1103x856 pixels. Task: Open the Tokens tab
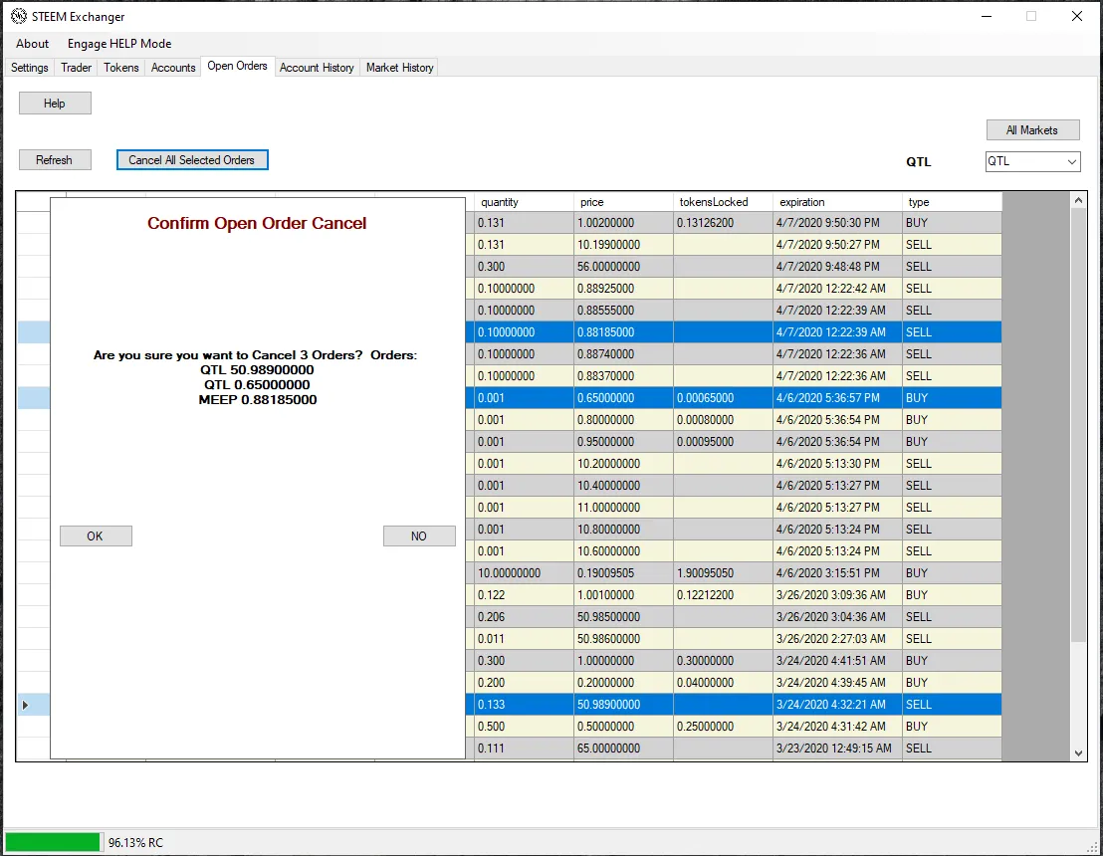point(121,68)
